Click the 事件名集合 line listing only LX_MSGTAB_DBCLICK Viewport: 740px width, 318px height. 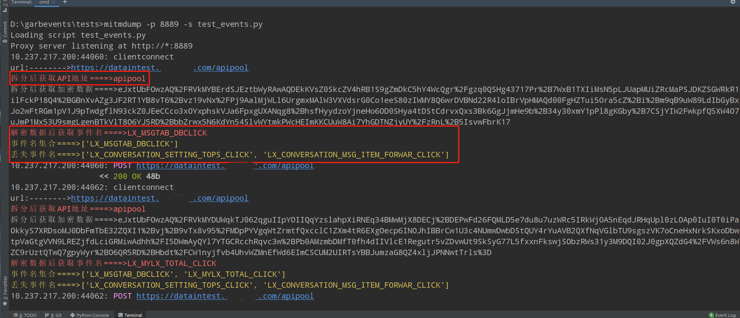point(94,144)
